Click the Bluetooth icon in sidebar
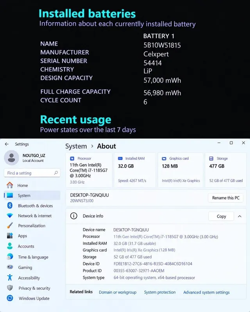Screen dimensions: 250x312 click(x=10, y=206)
